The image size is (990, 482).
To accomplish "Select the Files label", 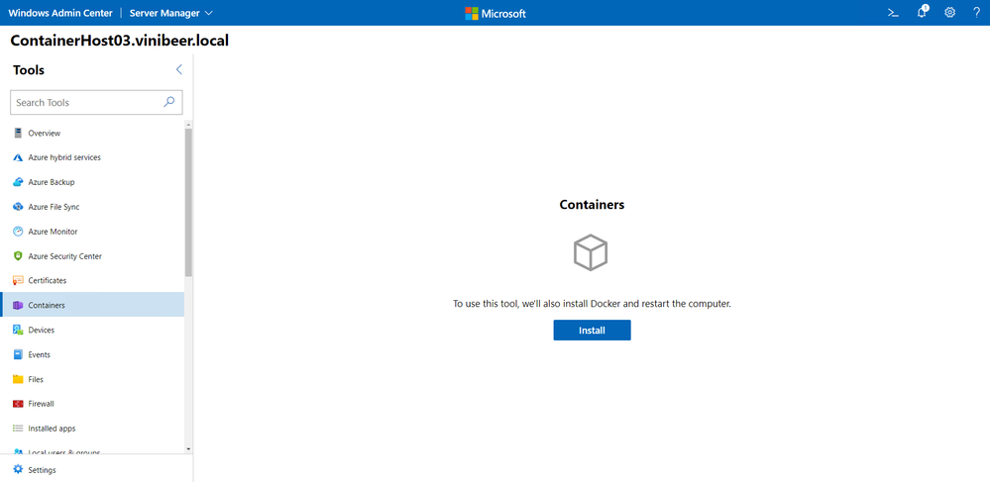I will pos(36,379).
